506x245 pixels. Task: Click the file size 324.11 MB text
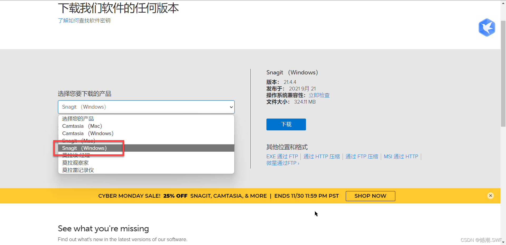pos(305,102)
